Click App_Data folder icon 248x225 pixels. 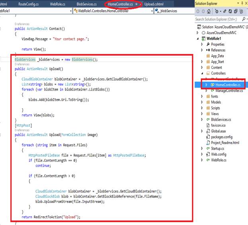click(x=208, y=56)
